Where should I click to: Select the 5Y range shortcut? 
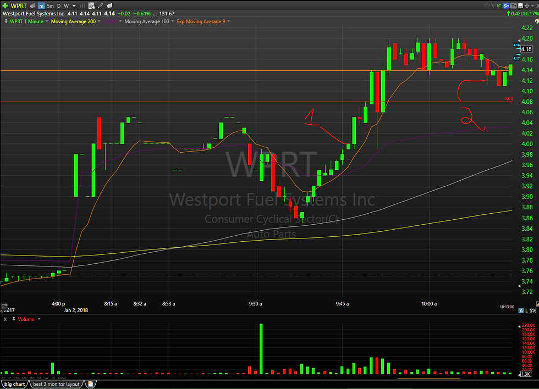pyautogui.click(x=3, y=378)
